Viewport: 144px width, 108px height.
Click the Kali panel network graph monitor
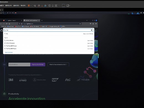[x=136, y=13]
